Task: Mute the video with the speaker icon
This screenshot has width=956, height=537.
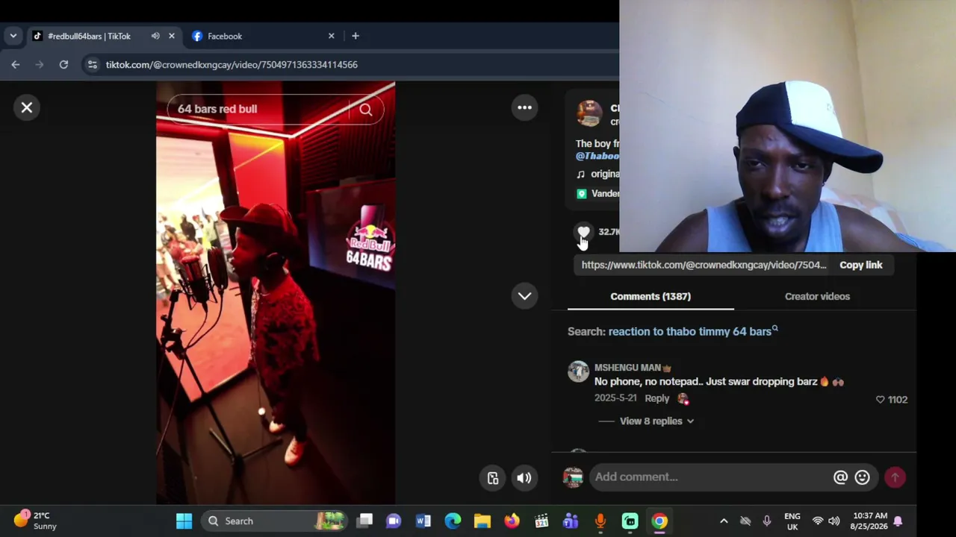Action: click(x=524, y=478)
